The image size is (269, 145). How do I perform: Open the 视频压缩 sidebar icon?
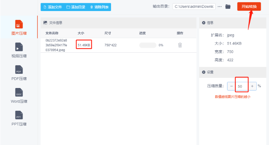point(19,47)
